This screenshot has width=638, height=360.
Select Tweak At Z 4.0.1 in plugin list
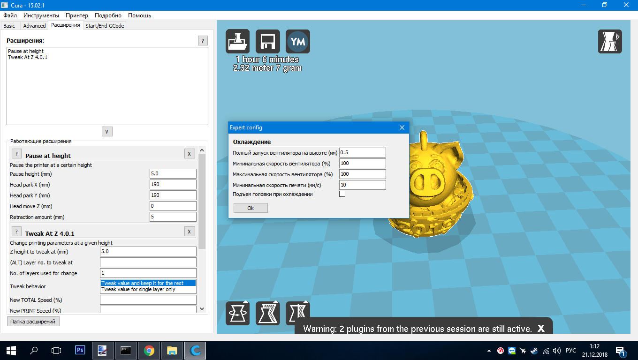(x=28, y=57)
